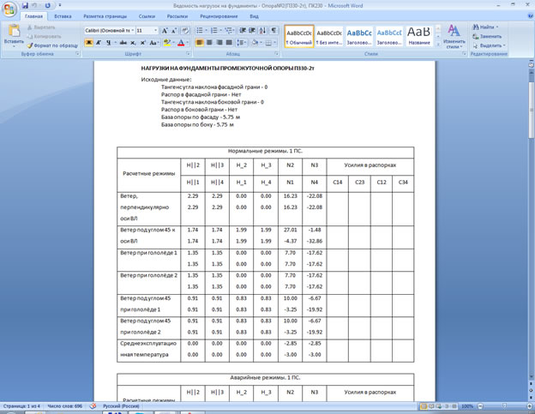This screenshot has width=535, height=414.
Task: Open the Абзац group dialog launcher
Action: click(x=276, y=54)
